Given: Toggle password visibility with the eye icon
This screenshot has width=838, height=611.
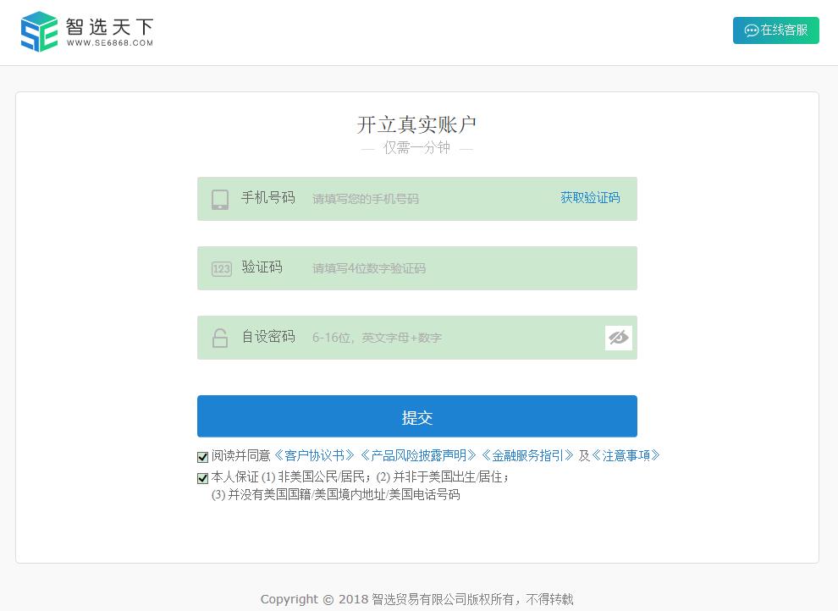Looking at the screenshot, I should [x=619, y=338].
